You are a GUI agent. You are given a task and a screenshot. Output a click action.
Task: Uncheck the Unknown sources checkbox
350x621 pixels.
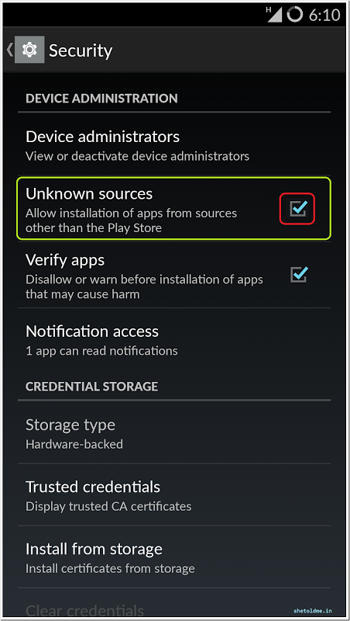point(298,208)
